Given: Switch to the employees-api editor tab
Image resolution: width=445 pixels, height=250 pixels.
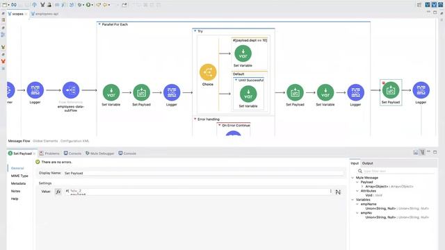Looking at the screenshot, I should 44,14.
